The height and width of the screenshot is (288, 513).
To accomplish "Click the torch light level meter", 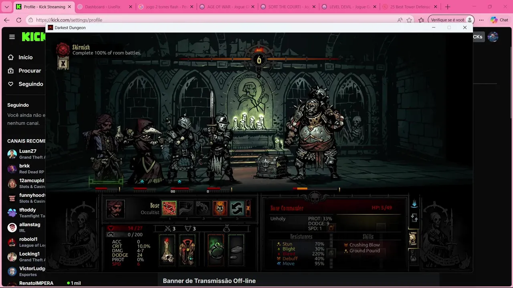I will pyautogui.click(x=259, y=60).
